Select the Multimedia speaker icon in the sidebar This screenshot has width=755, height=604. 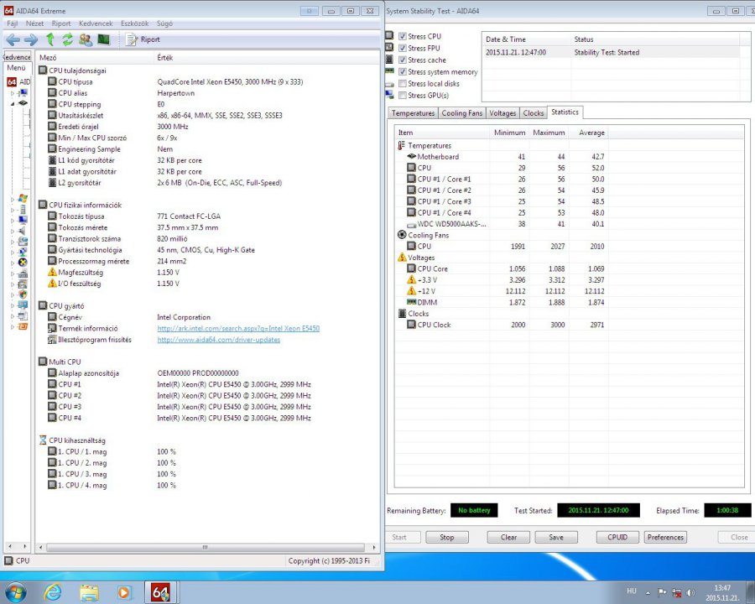pos(23,230)
